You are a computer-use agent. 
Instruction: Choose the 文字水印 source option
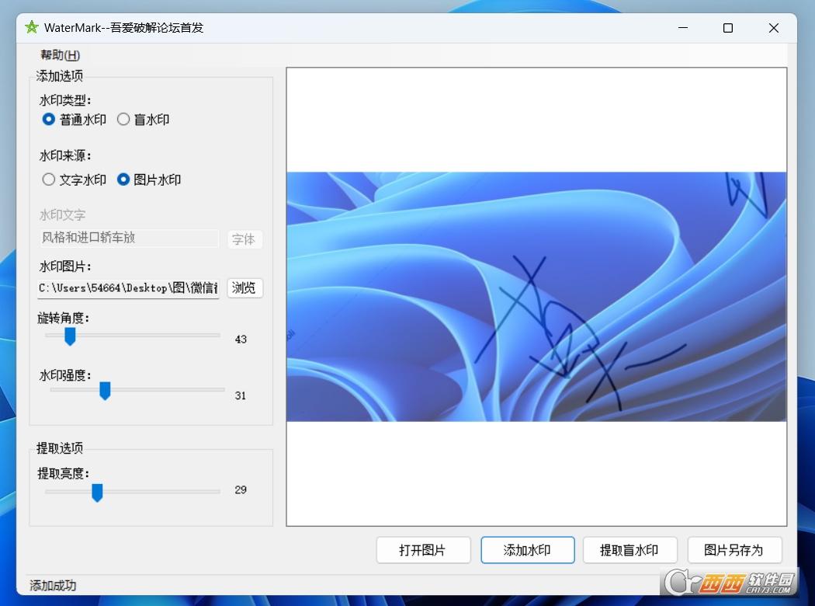(75, 180)
